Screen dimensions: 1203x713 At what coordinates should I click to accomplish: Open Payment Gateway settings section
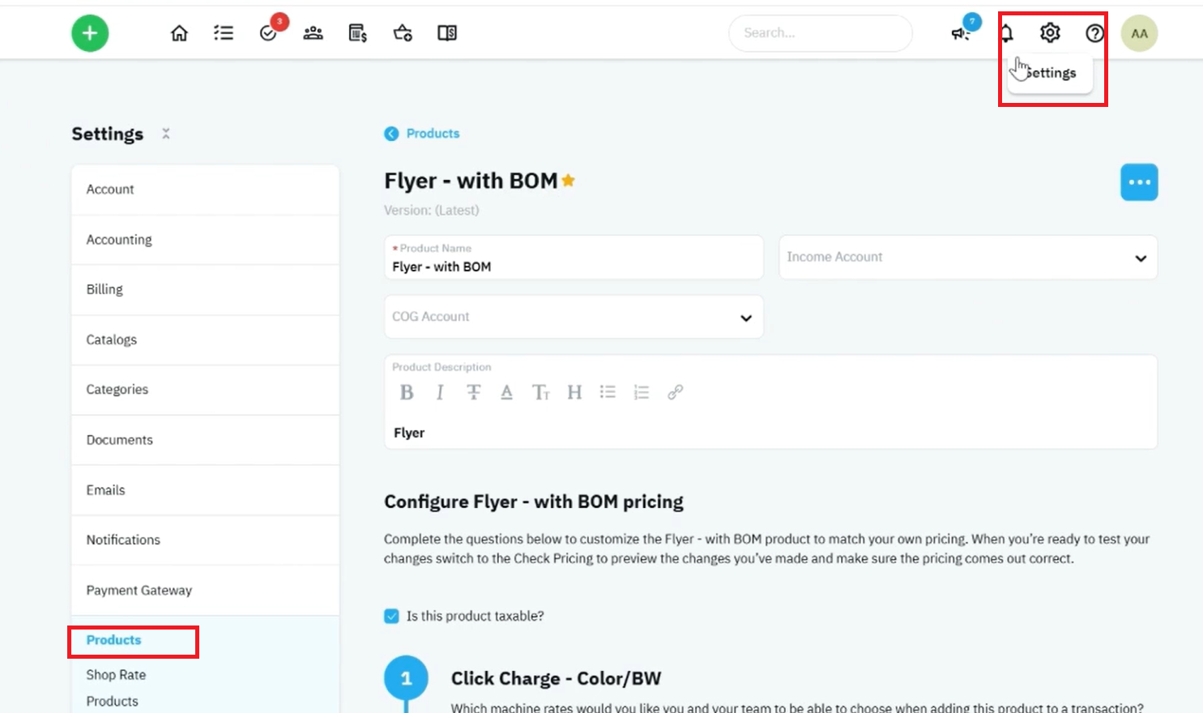tap(205, 590)
